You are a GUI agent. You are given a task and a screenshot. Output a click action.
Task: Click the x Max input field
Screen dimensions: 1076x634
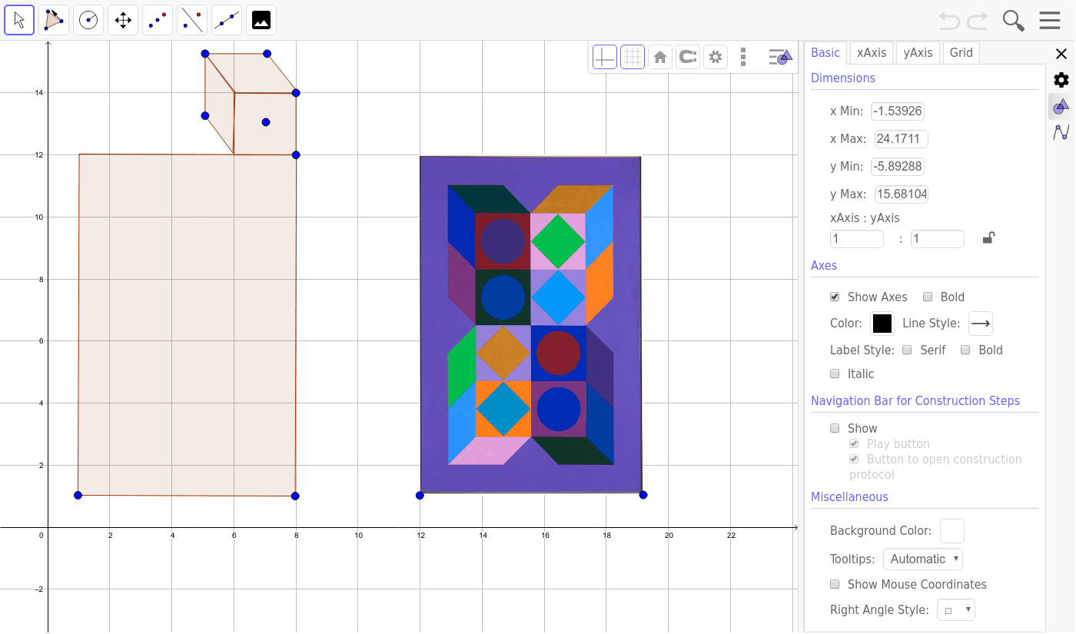pos(902,139)
